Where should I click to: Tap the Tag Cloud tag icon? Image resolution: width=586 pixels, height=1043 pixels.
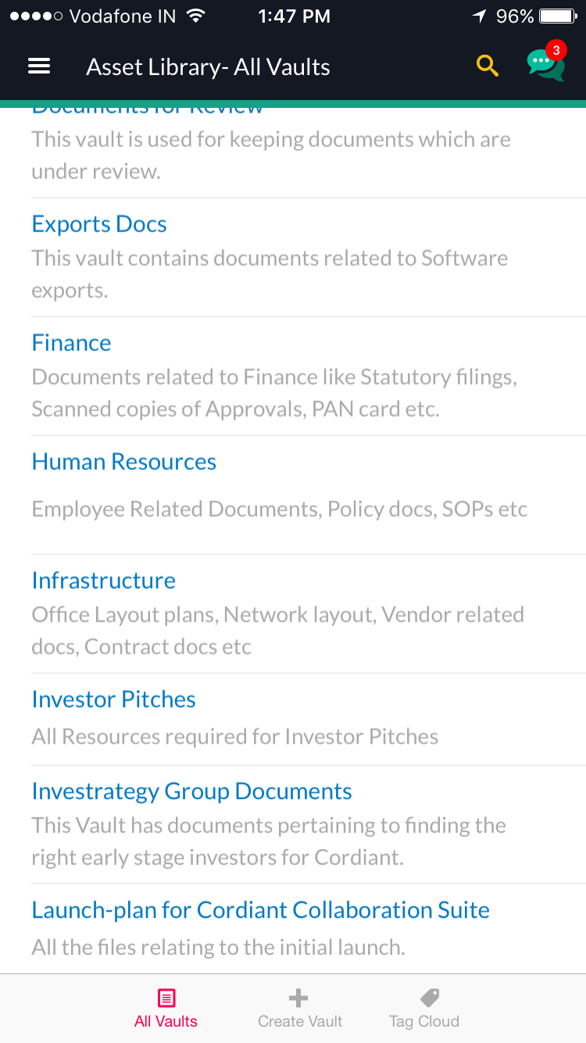(x=430, y=998)
